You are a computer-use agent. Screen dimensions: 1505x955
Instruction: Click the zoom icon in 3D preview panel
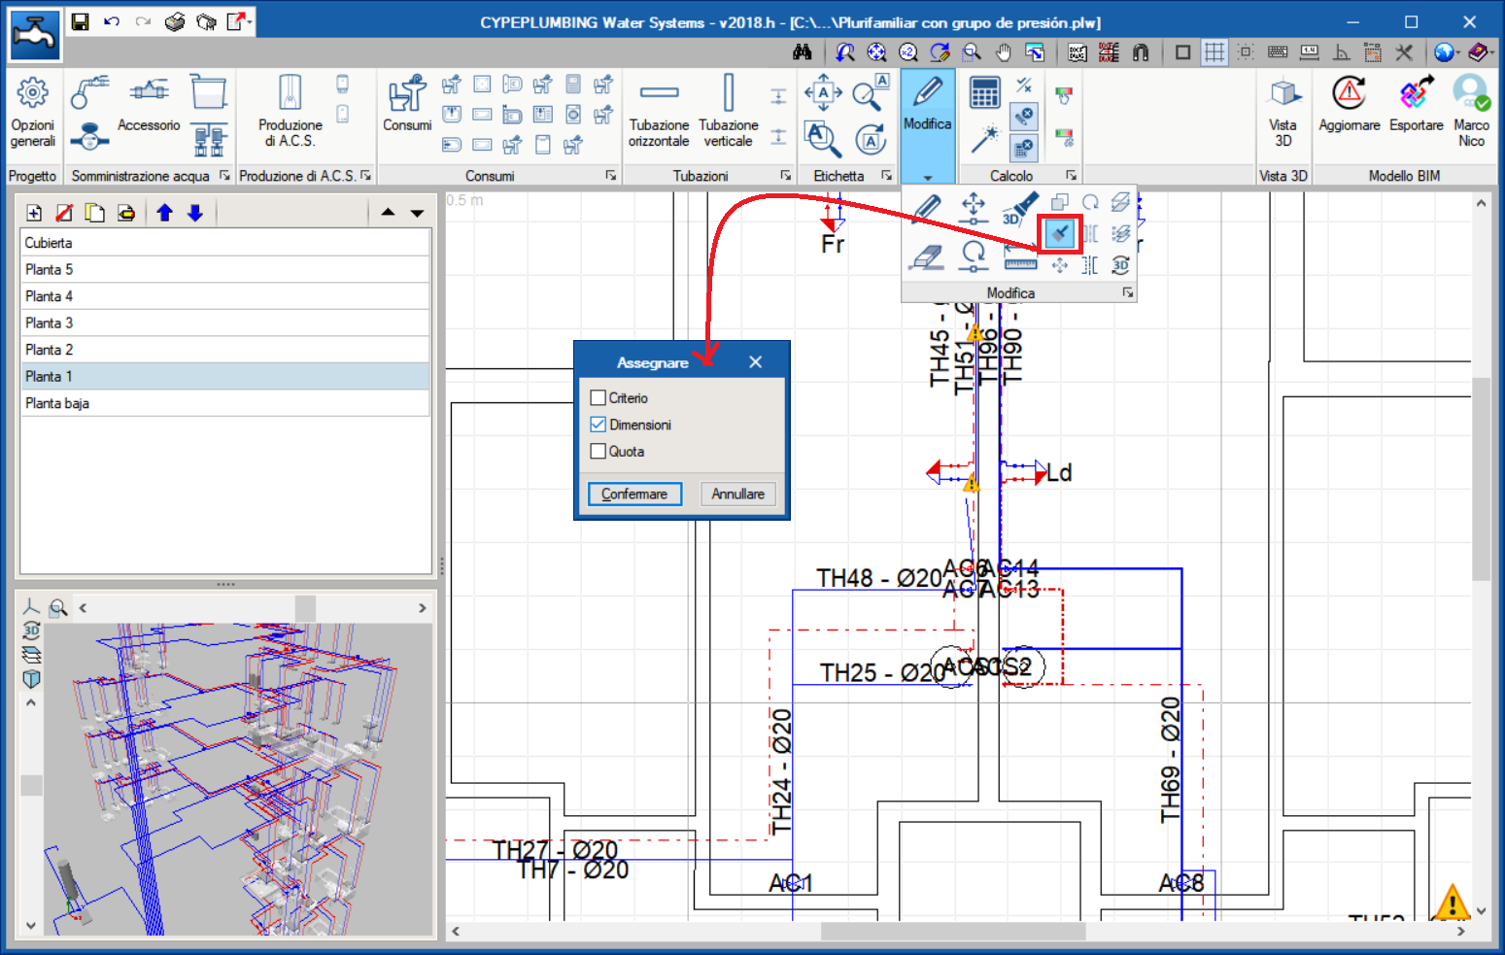coord(58,608)
